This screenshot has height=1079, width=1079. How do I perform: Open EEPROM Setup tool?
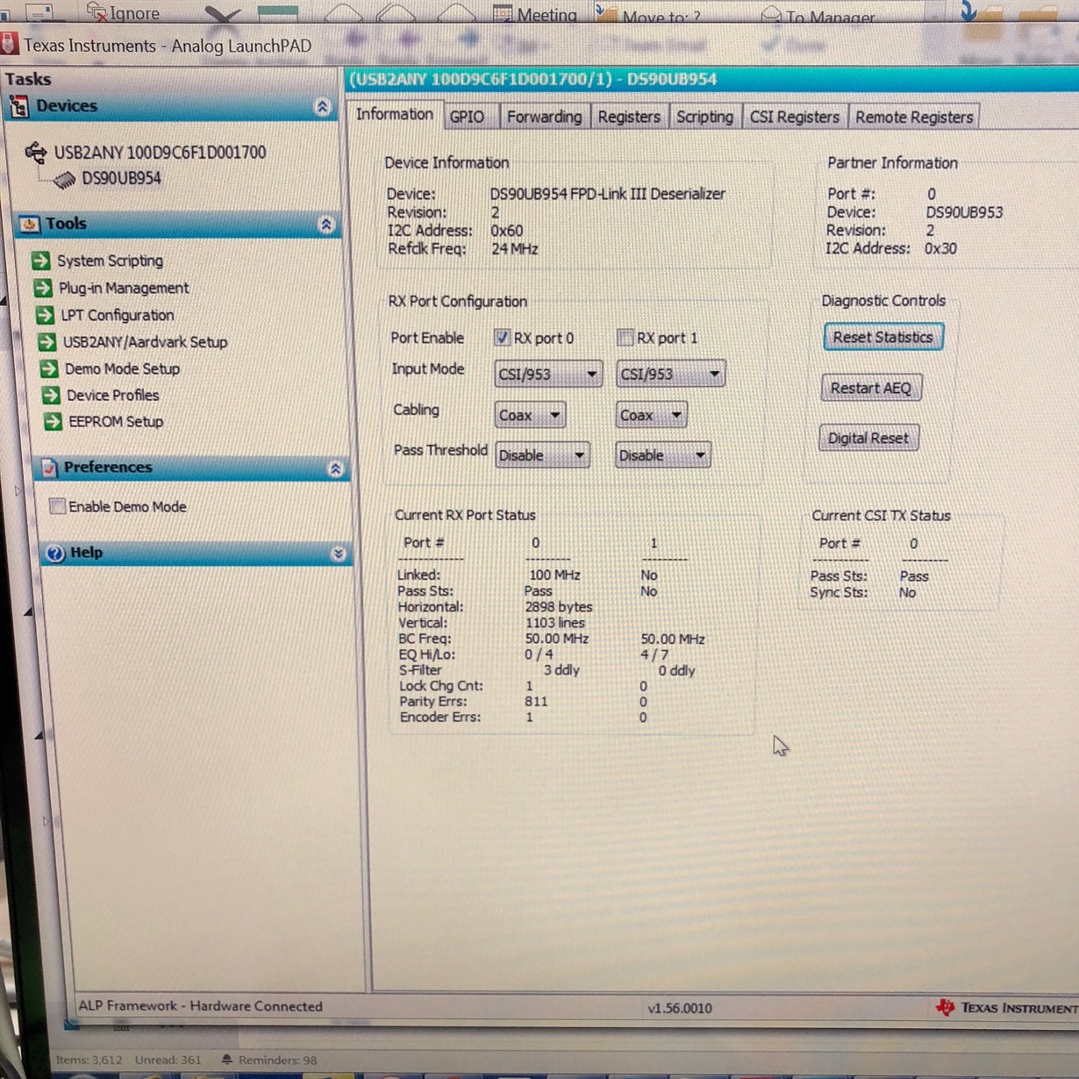[x=116, y=422]
